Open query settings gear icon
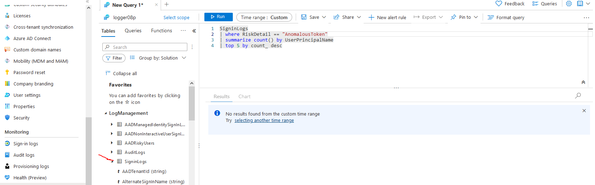The image size is (595, 185). (569, 4)
